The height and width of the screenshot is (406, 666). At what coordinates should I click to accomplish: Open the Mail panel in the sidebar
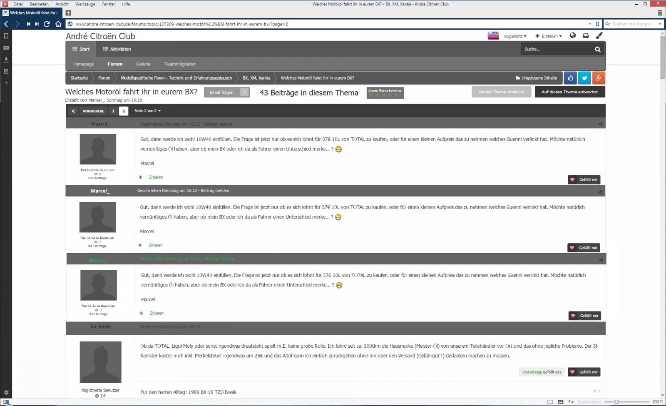click(x=6, y=48)
